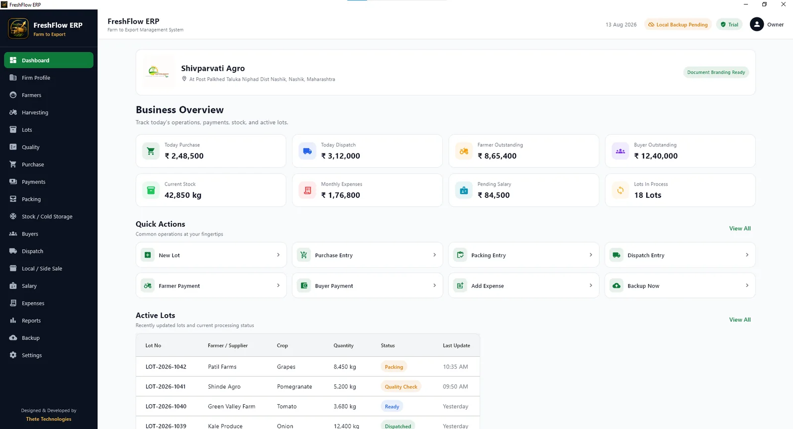Screen dimensions: 793x429
Task: Click the Current Stock box icon
Action: [x=151, y=190]
